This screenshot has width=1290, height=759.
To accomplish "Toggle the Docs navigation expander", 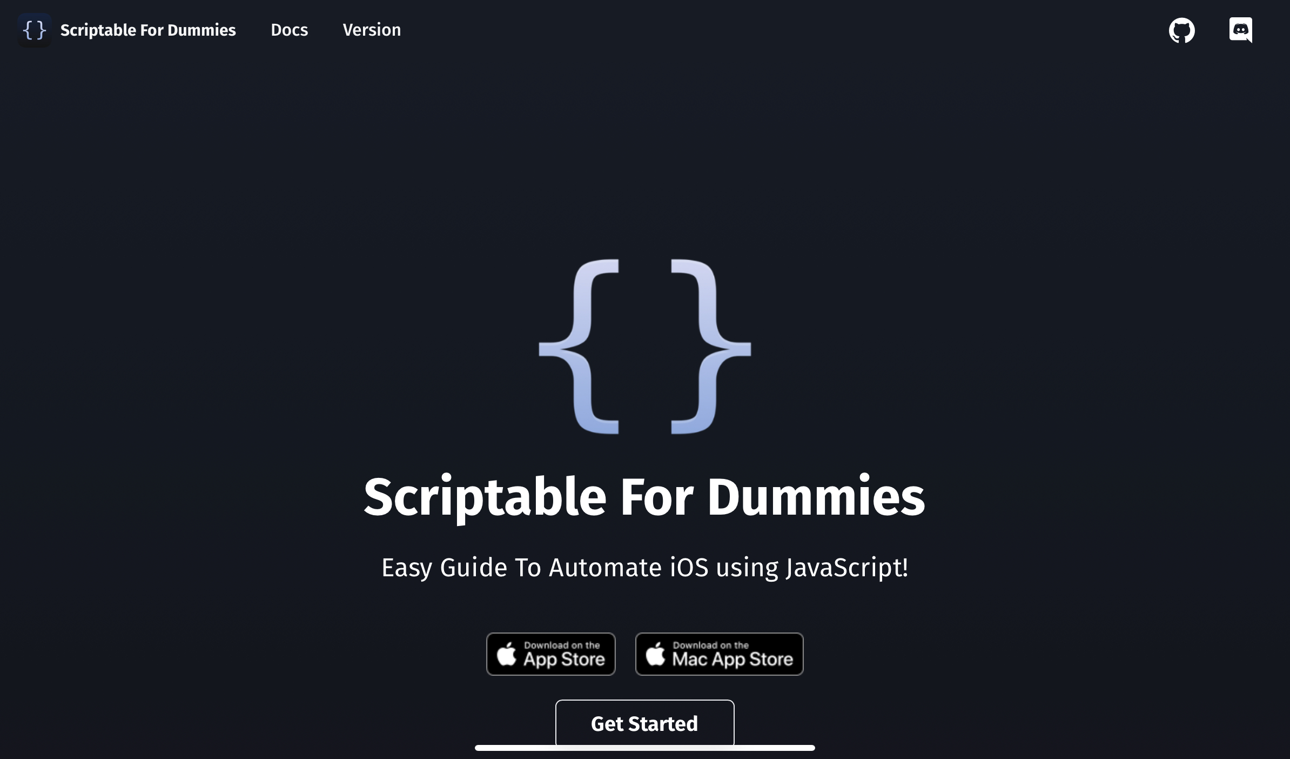I will point(289,30).
